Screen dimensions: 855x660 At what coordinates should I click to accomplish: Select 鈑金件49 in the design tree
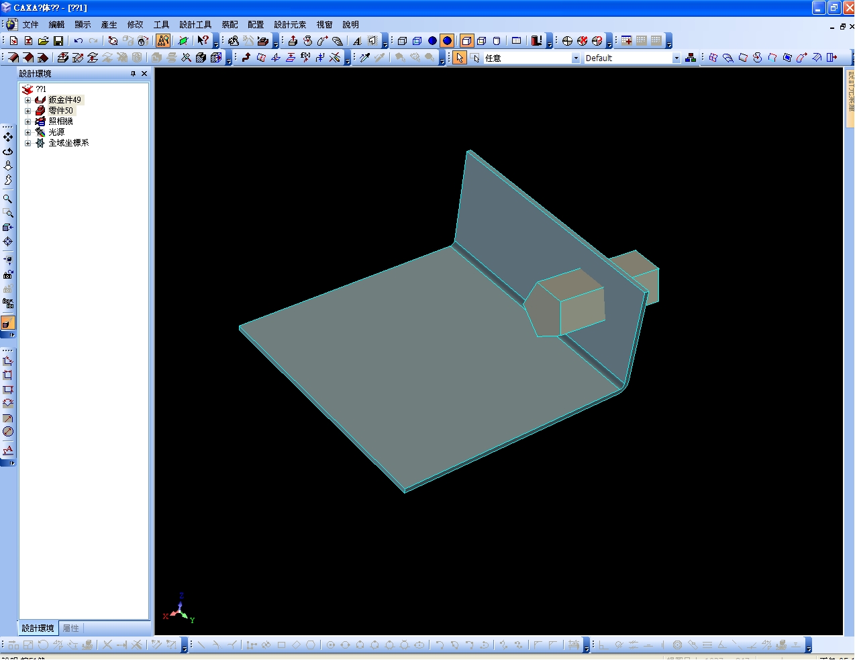pyautogui.click(x=64, y=100)
